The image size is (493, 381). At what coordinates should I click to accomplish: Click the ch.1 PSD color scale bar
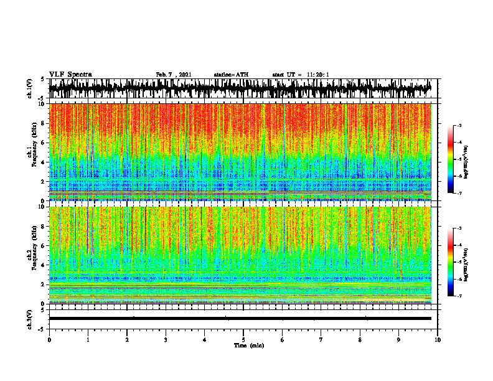[x=451, y=159]
